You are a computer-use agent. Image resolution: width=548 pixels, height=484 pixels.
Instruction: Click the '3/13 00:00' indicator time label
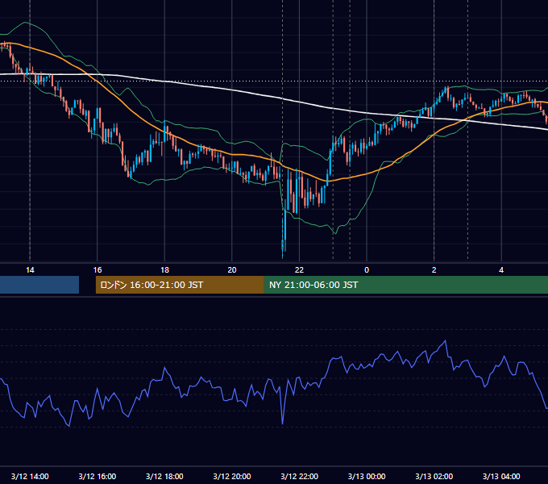coord(367,476)
